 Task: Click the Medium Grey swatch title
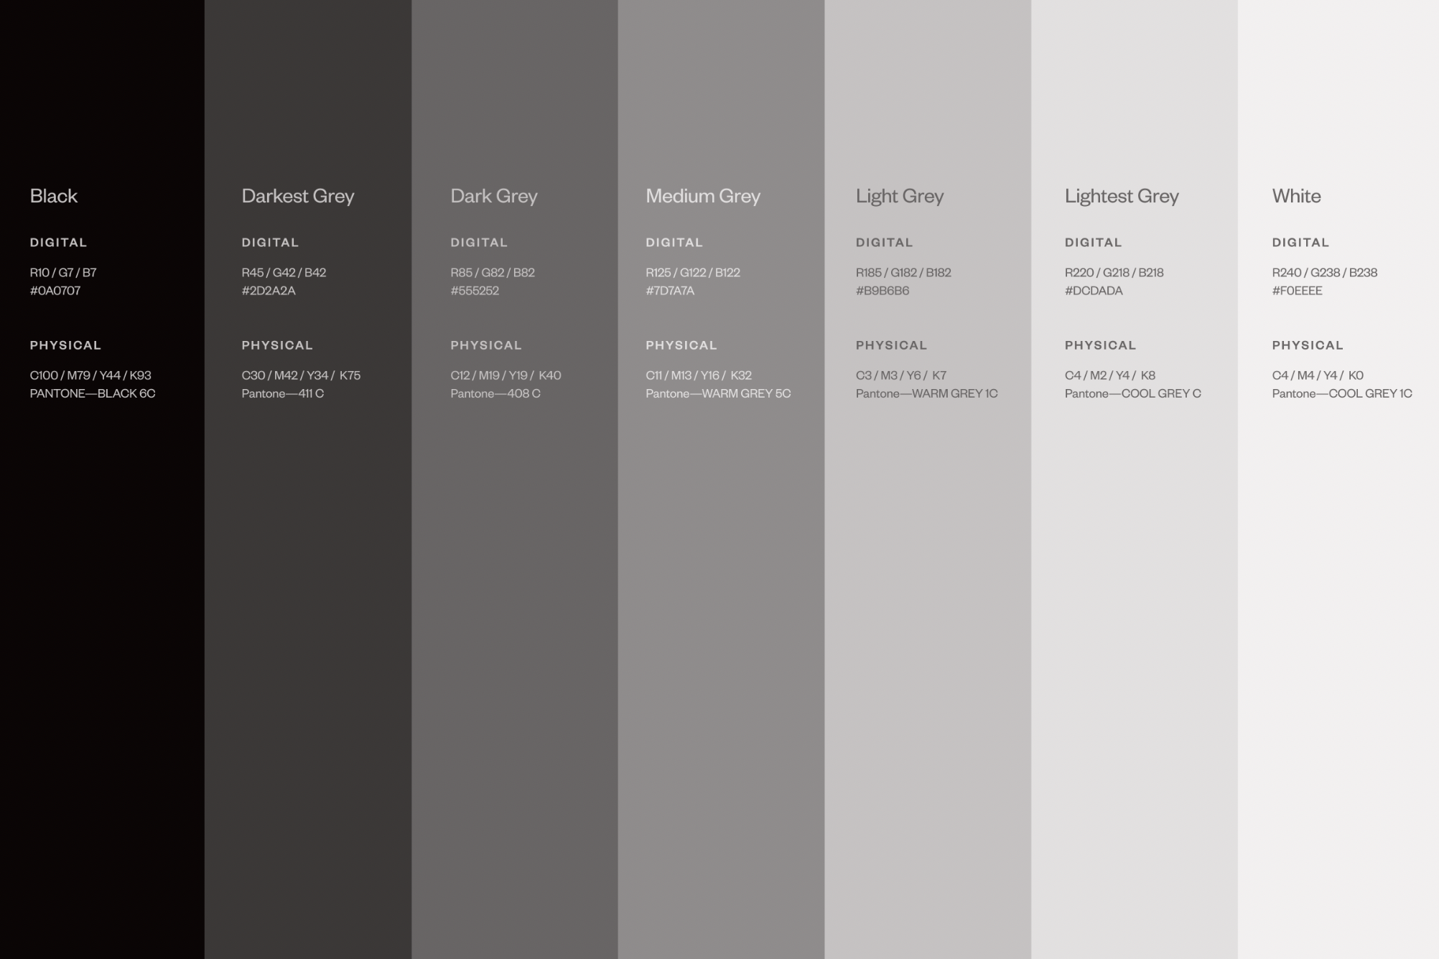[x=703, y=196]
